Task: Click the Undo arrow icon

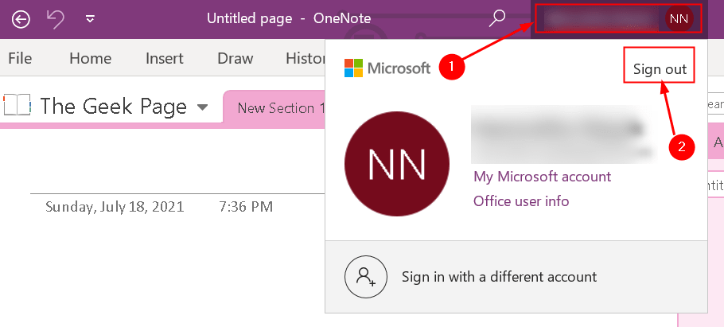Action: pyautogui.click(x=56, y=18)
